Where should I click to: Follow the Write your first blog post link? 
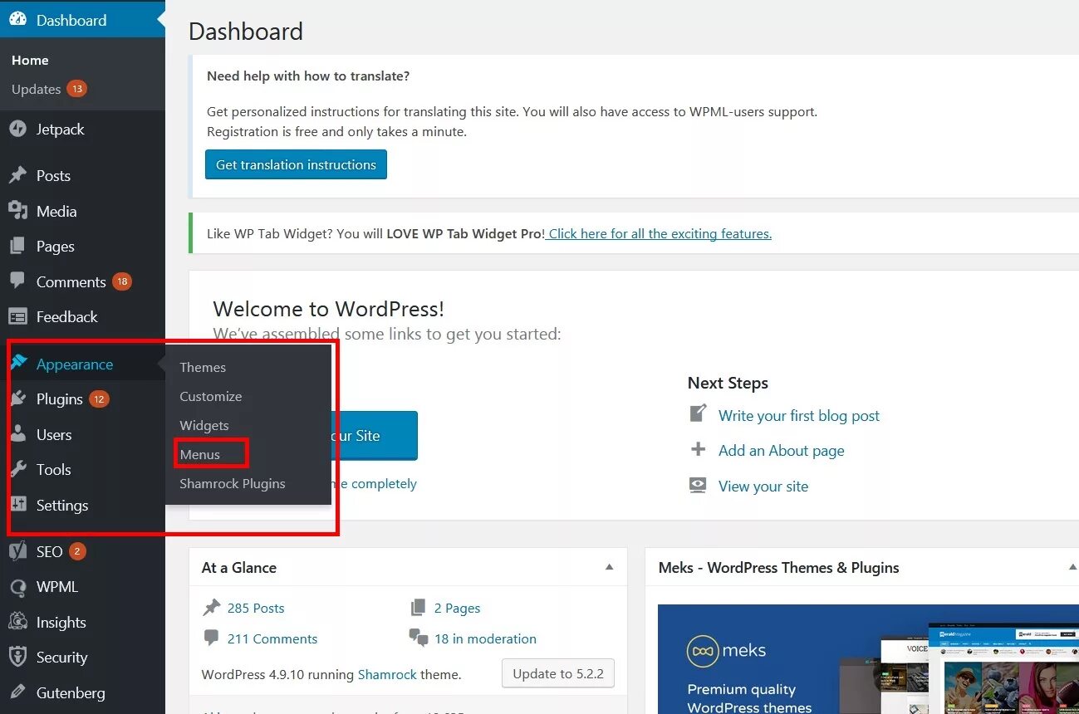coord(799,415)
